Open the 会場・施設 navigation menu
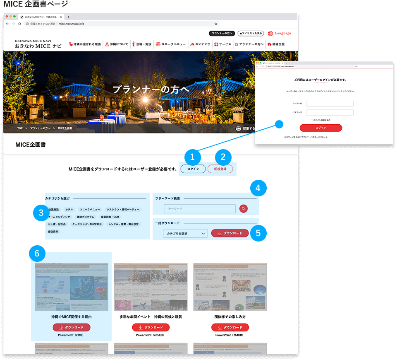This screenshot has width=397, height=360. [142, 44]
